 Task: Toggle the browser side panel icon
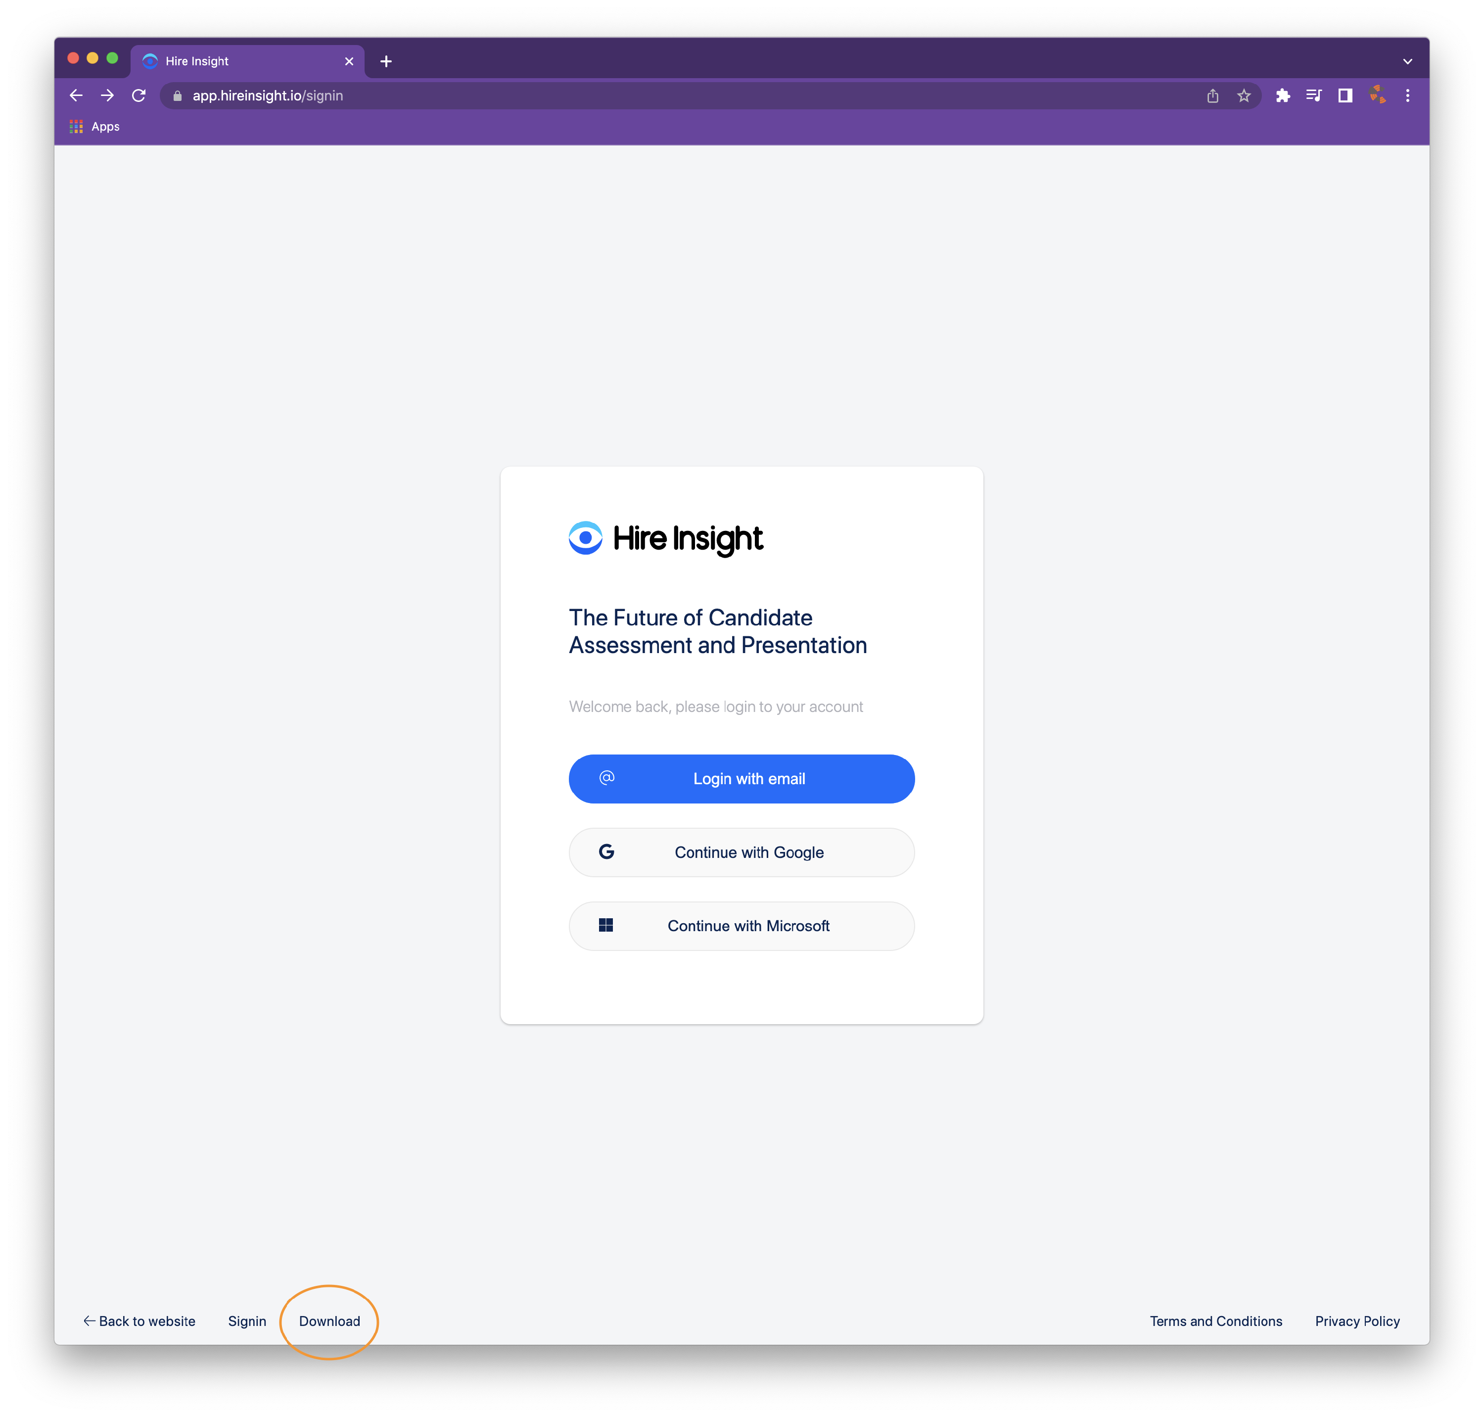tap(1345, 95)
